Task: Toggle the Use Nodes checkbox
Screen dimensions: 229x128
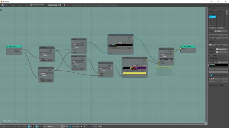Action: point(70,127)
